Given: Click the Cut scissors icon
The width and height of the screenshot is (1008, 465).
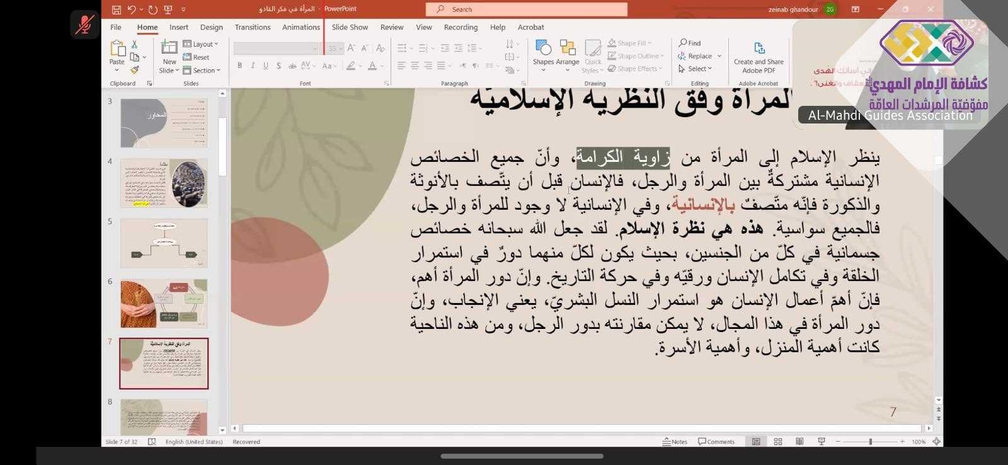Looking at the screenshot, I should pyautogui.click(x=134, y=44).
